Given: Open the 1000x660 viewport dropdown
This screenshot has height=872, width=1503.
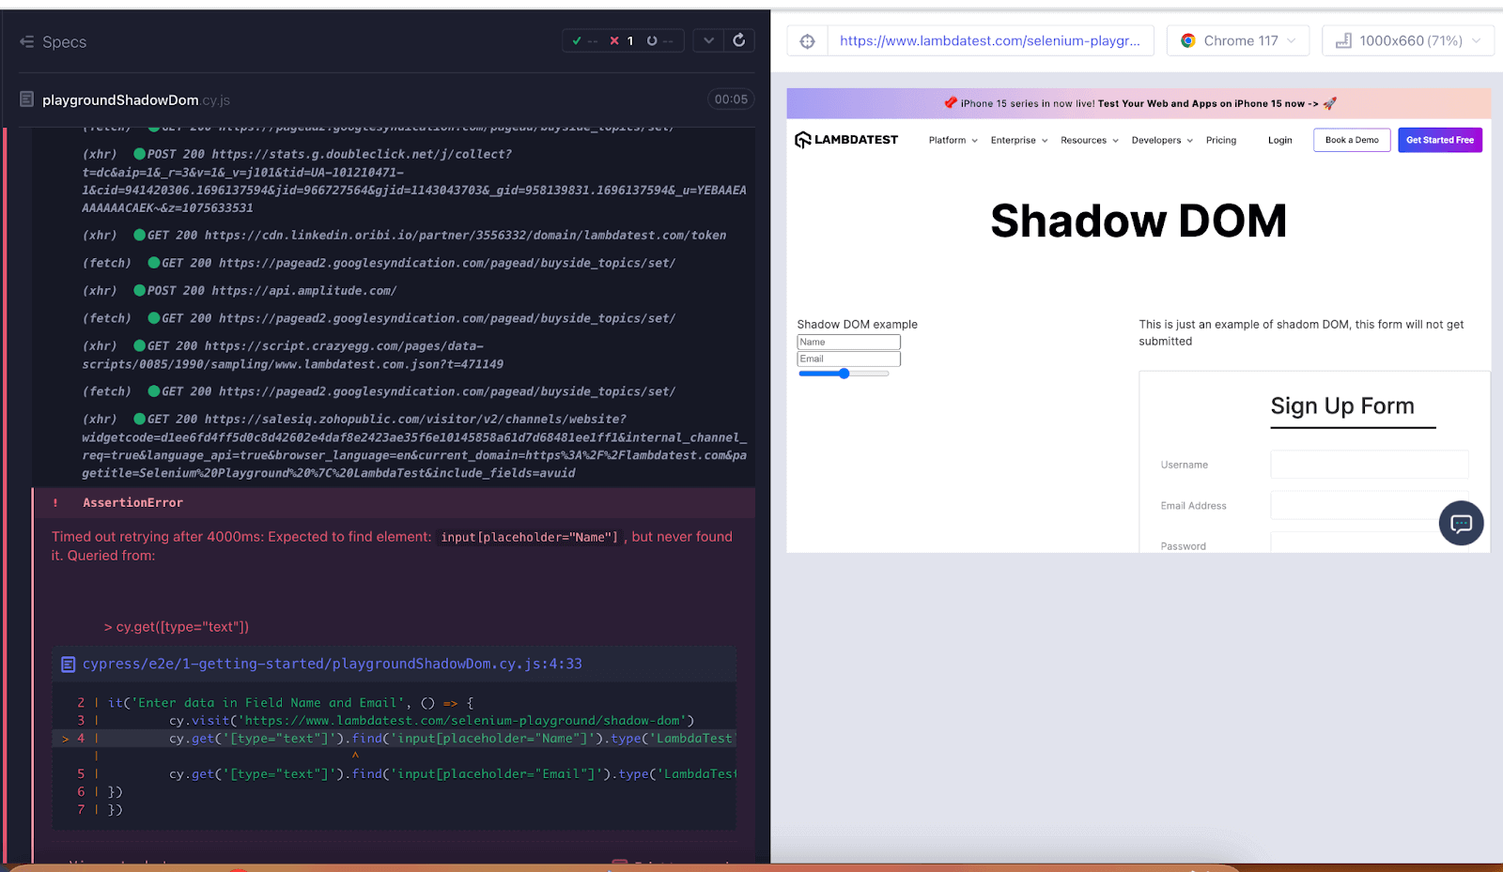Looking at the screenshot, I should click(1406, 41).
